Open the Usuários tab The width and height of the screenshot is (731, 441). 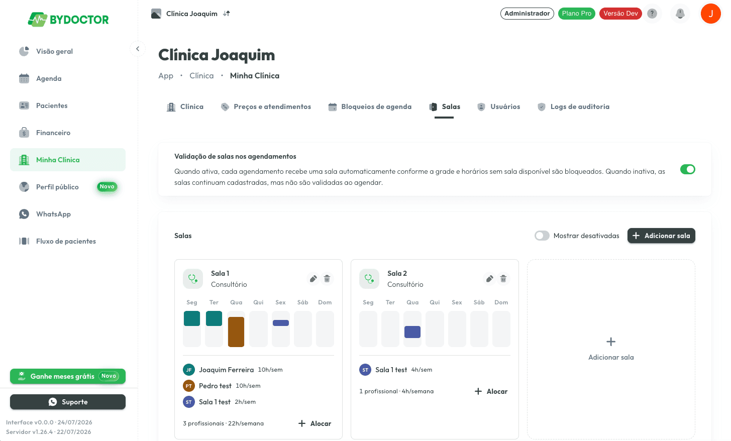pos(499,106)
